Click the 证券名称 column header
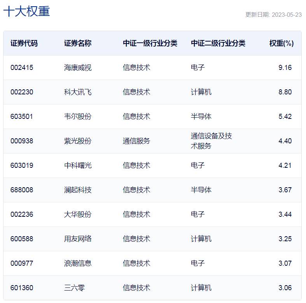The image size is (306, 303). (x=78, y=43)
